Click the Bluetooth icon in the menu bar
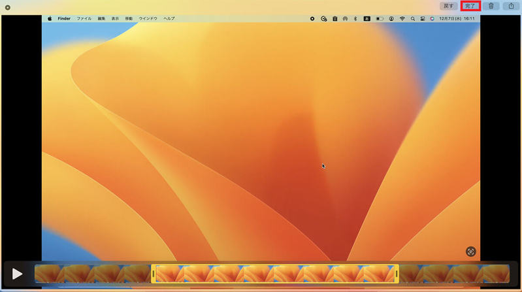The image size is (522, 292). (x=355, y=19)
